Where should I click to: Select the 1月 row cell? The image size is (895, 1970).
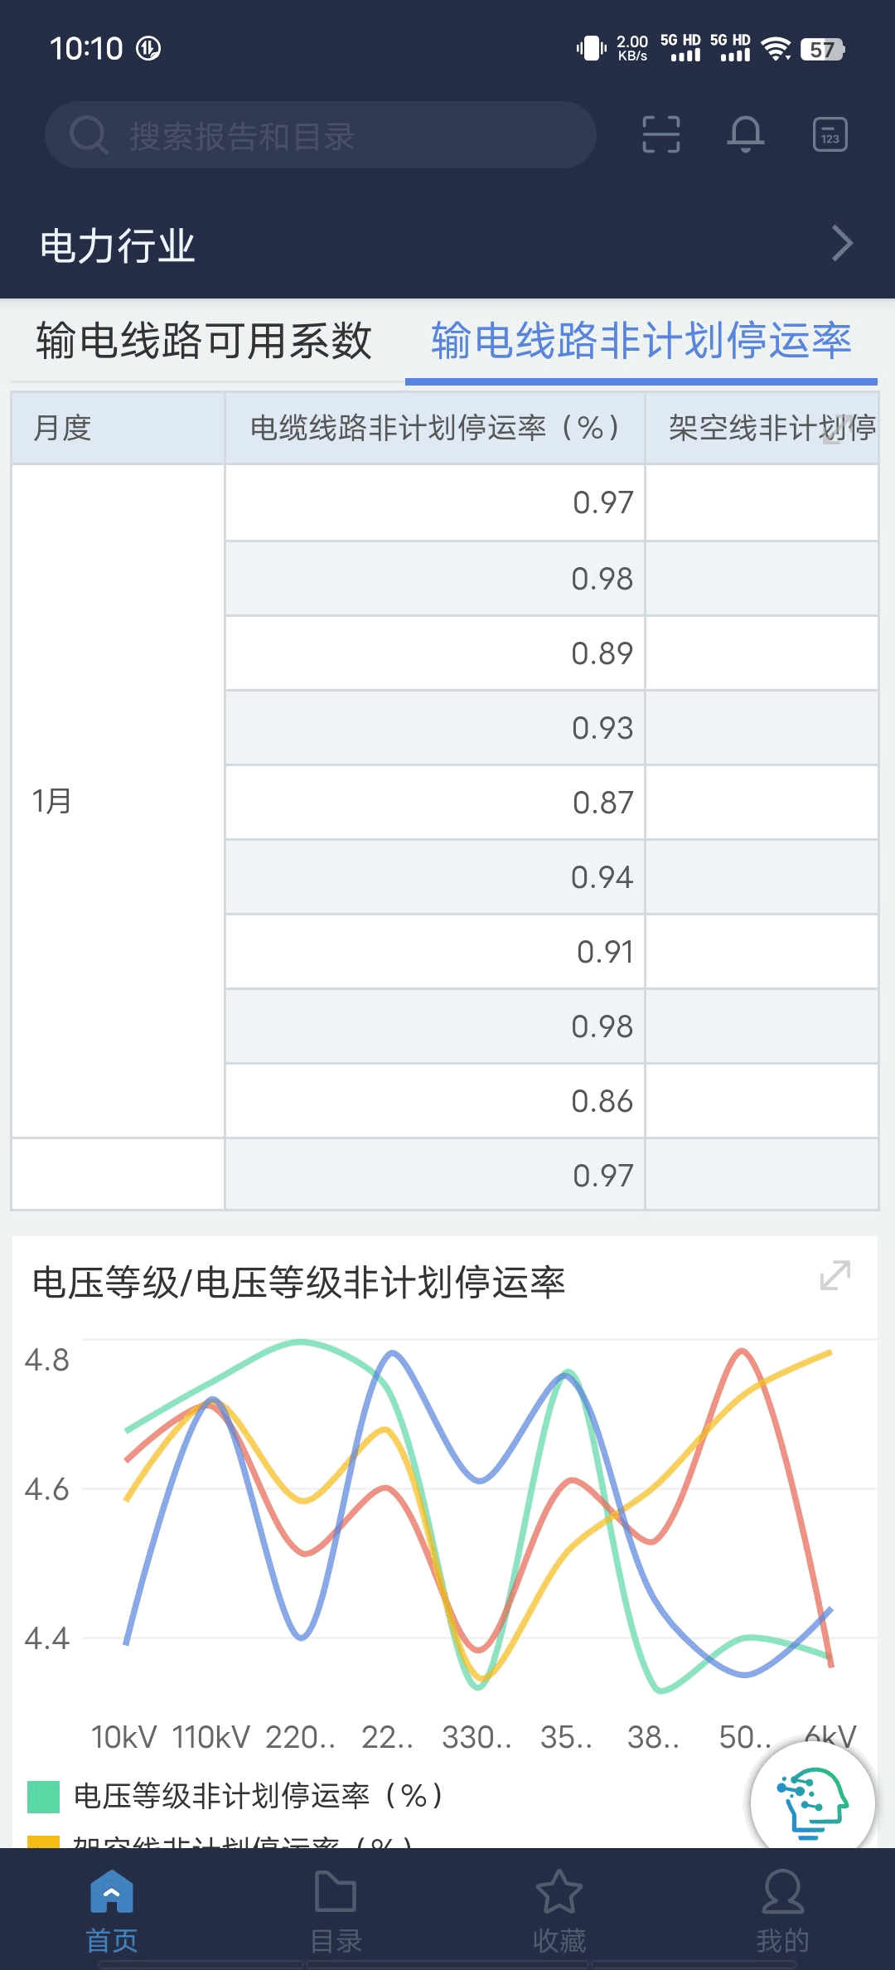point(118,801)
